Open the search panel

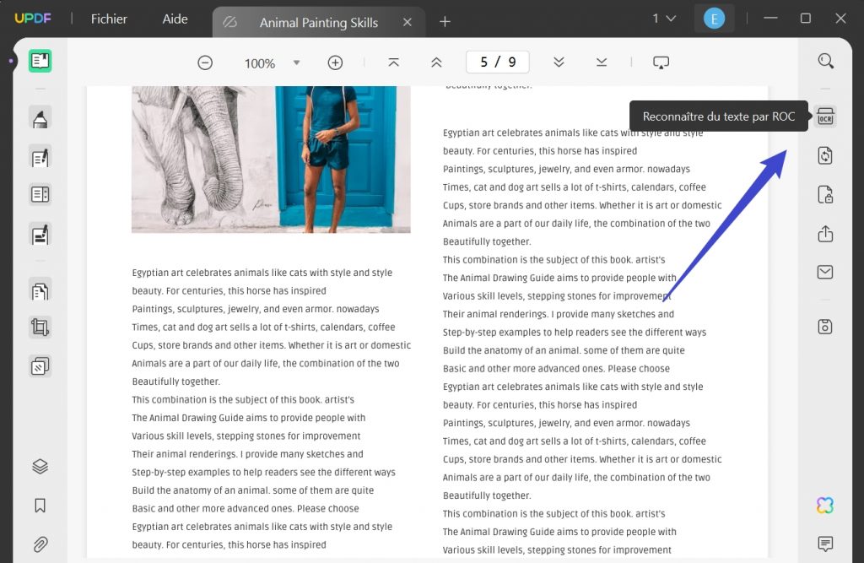[x=824, y=60]
